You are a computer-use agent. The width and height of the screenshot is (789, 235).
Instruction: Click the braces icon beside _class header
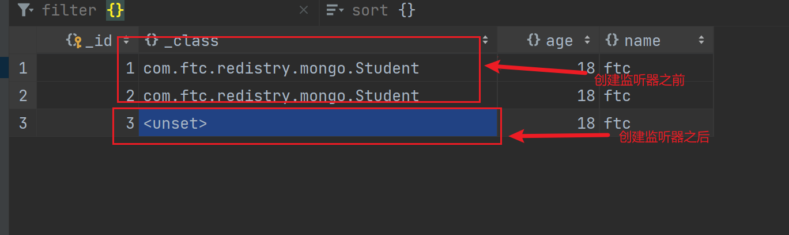pos(152,40)
